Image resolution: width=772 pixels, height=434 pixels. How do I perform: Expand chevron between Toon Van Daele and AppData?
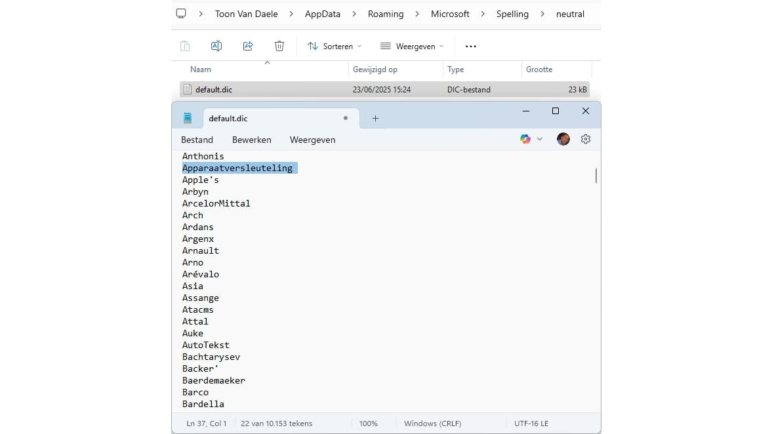pos(291,14)
